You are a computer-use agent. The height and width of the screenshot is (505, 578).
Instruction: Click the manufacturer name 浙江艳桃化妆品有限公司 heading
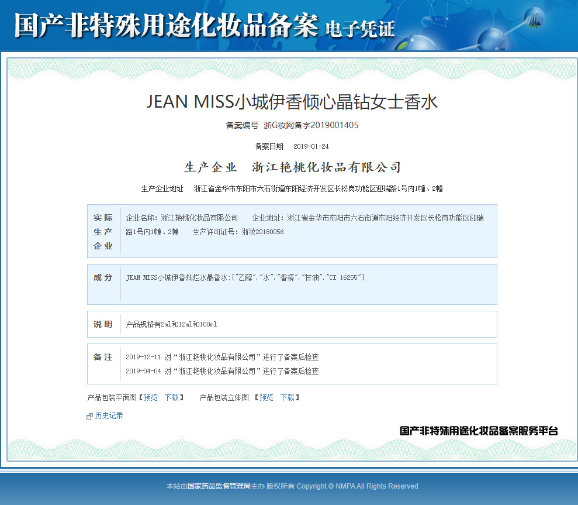point(326,167)
